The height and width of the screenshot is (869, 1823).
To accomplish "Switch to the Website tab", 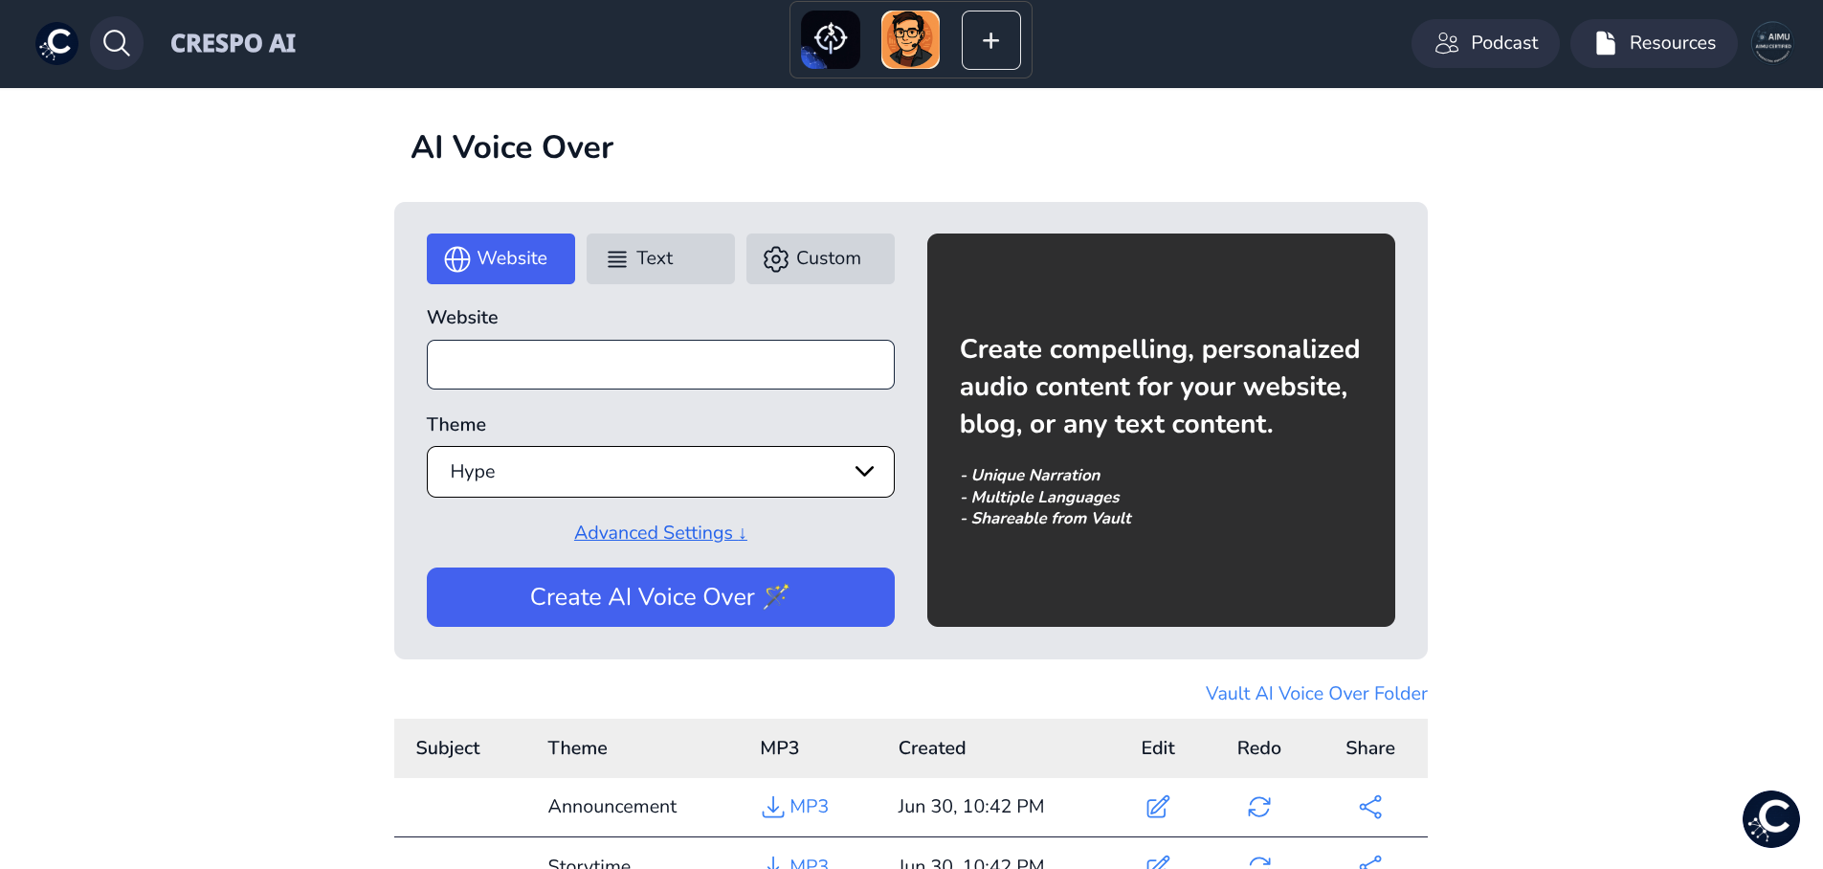I will pyautogui.click(x=500, y=258).
